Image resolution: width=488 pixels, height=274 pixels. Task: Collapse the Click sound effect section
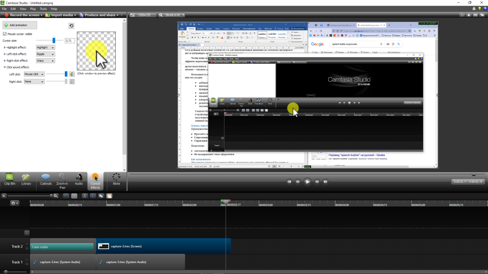5,67
